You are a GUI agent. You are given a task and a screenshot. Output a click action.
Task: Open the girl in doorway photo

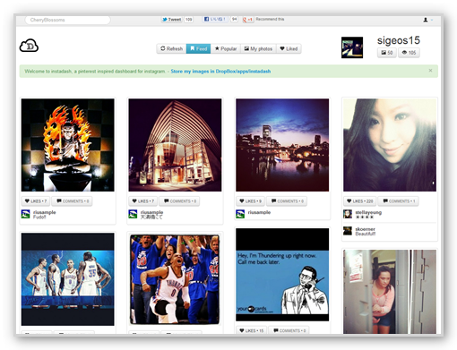(x=390, y=292)
